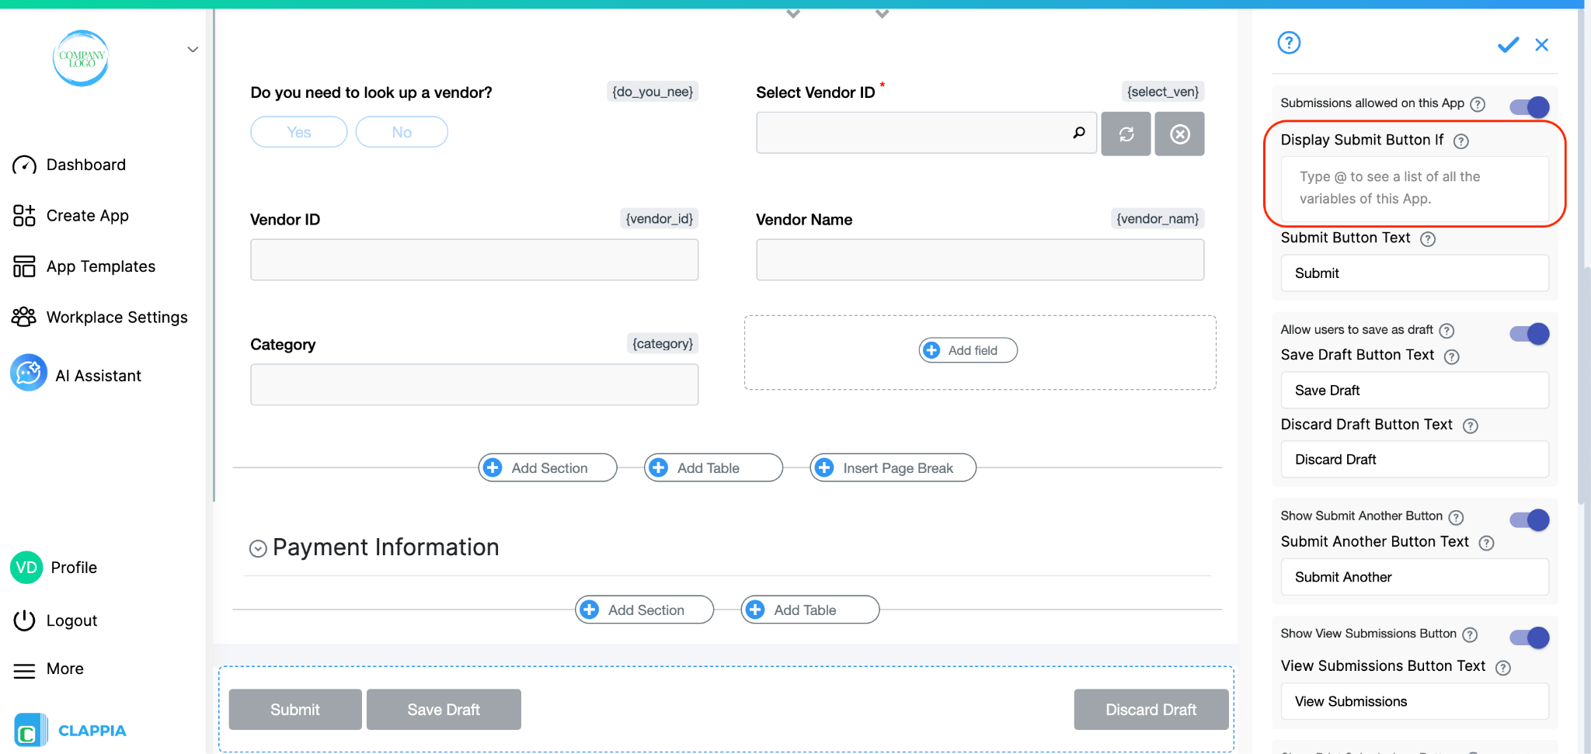The height and width of the screenshot is (754, 1591).
Task: Click the Vendor ID input field
Action: (474, 259)
